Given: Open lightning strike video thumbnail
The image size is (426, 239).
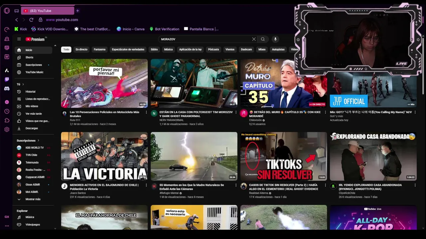Looking at the screenshot, I should 194,156.
